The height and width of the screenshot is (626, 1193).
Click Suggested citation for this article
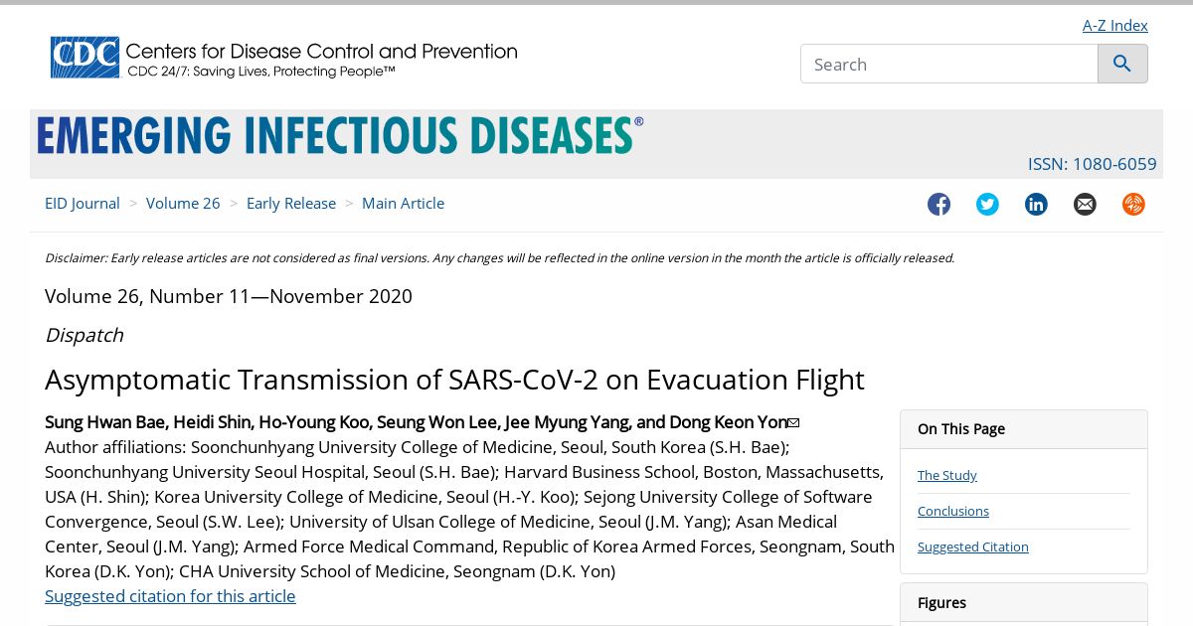click(x=170, y=595)
